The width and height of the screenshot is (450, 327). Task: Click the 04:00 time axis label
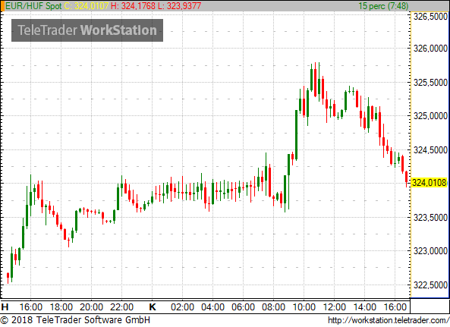point(212,307)
